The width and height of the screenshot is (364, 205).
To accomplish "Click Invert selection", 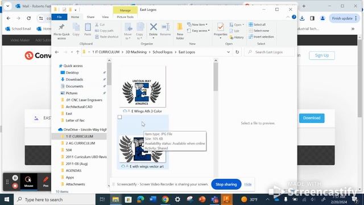I will 261,36.
